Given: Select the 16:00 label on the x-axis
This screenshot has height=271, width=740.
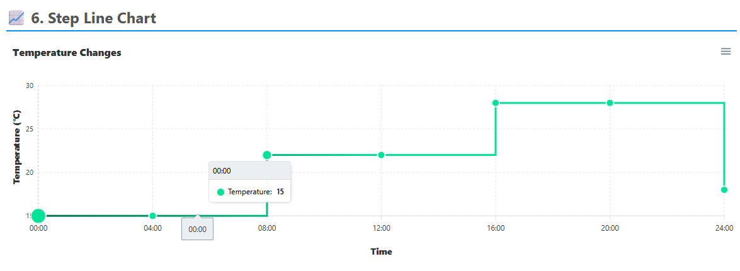Looking at the screenshot, I should (x=496, y=228).
